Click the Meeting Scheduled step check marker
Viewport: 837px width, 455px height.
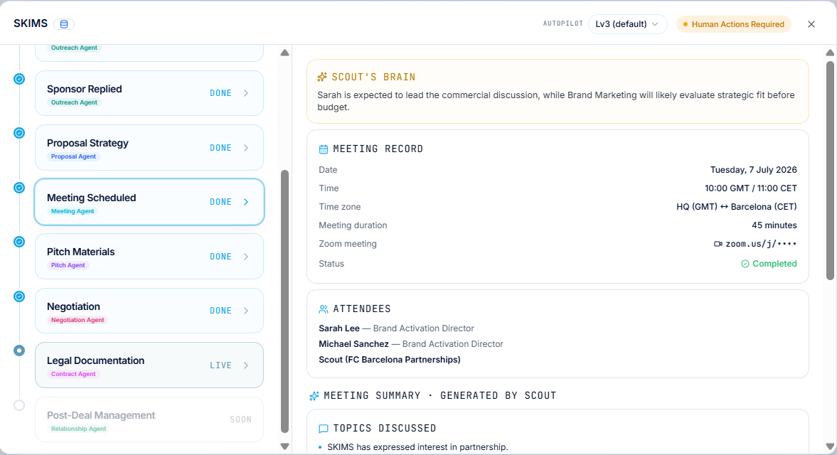tap(19, 188)
